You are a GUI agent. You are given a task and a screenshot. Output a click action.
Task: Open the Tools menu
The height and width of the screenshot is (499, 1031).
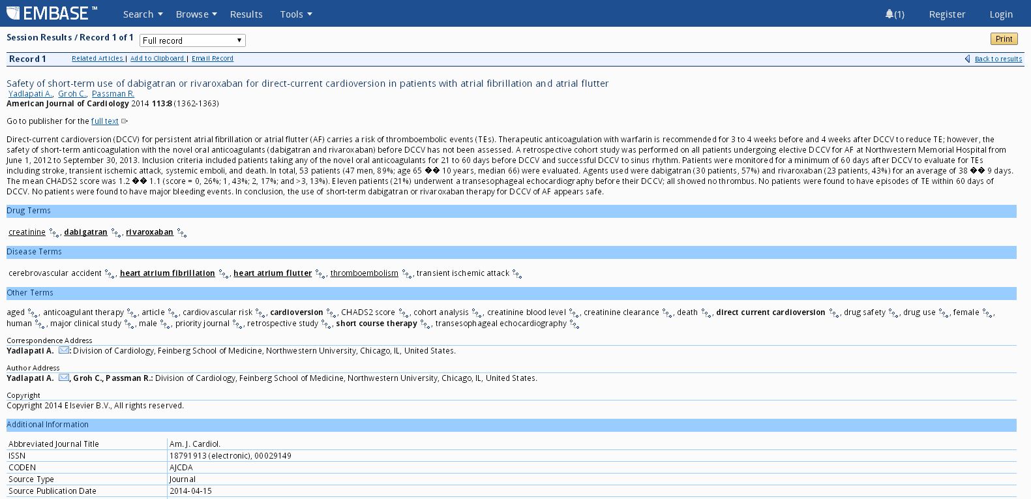point(296,14)
